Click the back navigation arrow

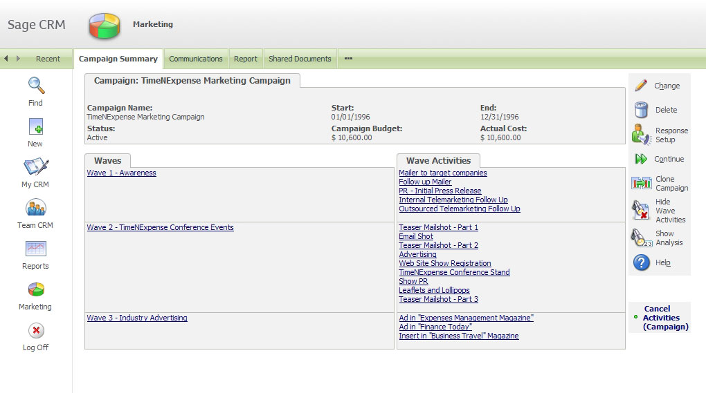tap(6, 59)
